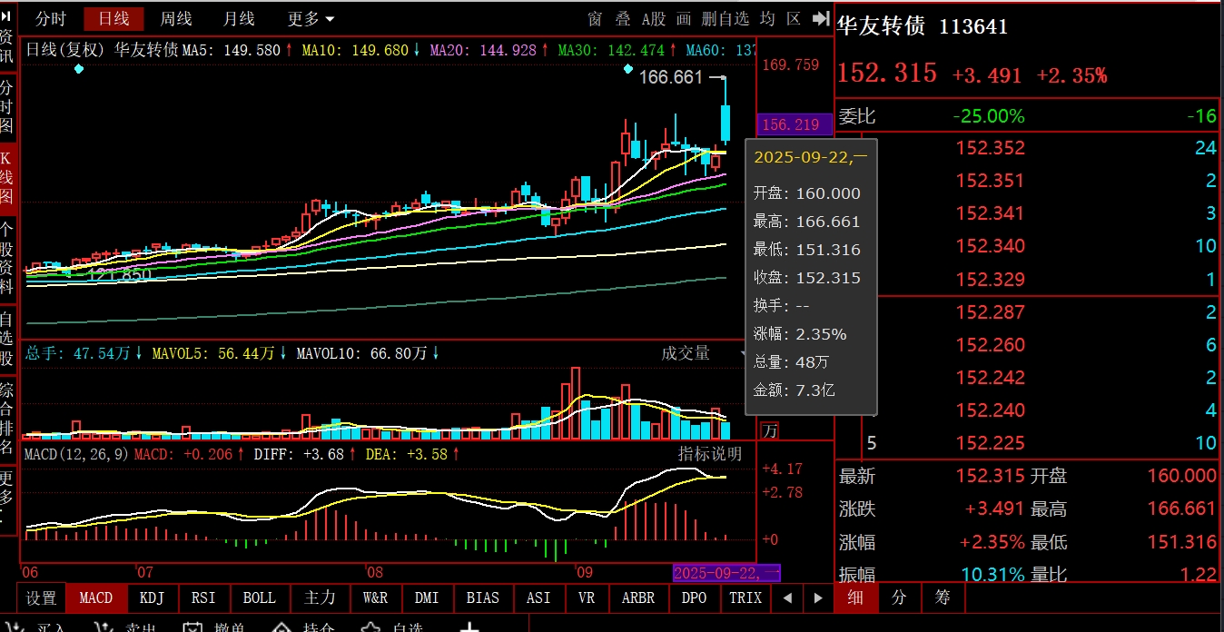This screenshot has width=1224, height=632.
Task: Switch to the VR indicator tab
Action: click(x=587, y=597)
